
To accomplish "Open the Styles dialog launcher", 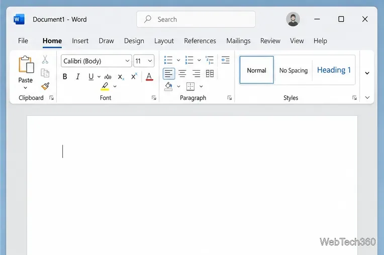I will coord(354,98).
